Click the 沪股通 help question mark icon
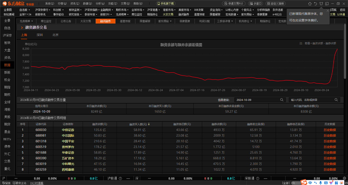 120,178
